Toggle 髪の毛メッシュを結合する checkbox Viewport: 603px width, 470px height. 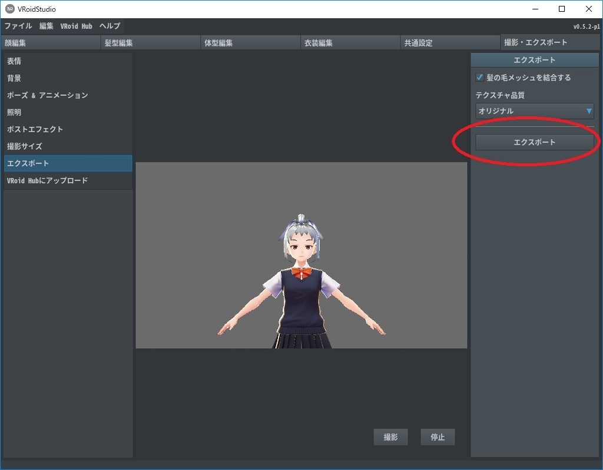click(479, 77)
